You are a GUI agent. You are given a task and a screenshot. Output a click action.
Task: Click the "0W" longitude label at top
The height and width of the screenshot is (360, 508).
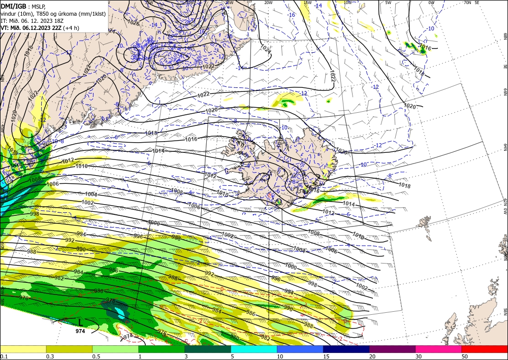point(431,3)
